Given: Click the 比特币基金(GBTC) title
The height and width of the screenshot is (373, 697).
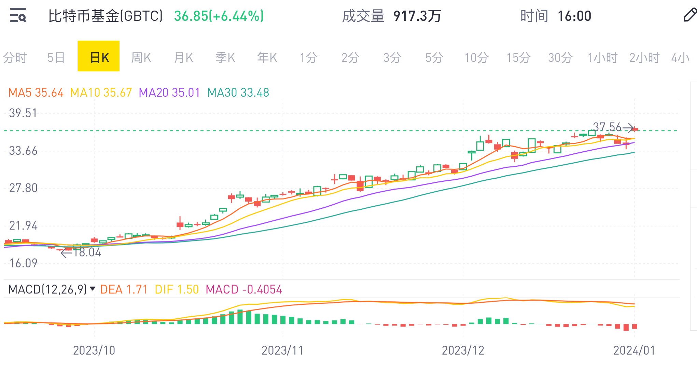Looking at the screenshot, I should (x=106, y=16).
